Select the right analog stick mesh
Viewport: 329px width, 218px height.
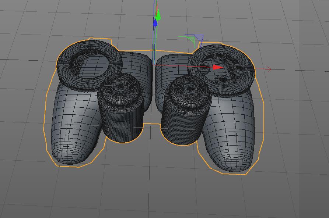pyautogui.click(x=186, y=110)
